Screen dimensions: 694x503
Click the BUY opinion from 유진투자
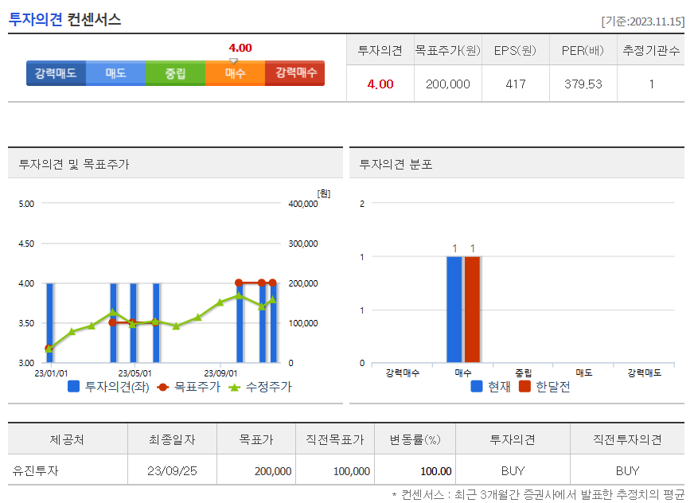click(513, 471)
